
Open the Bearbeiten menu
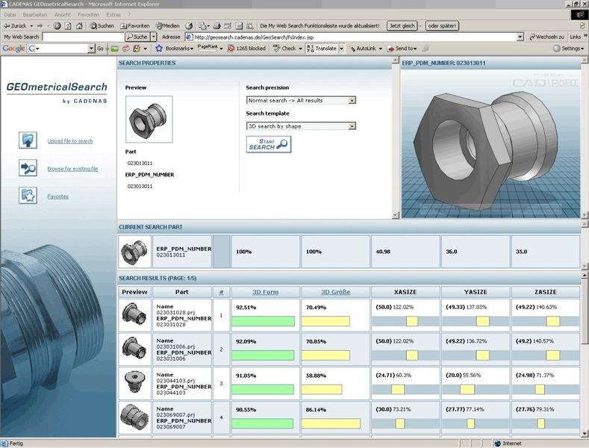click(35, 15)
